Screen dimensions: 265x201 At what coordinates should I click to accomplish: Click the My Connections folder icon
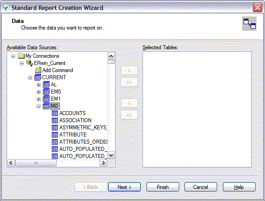(x=21, y=56)
